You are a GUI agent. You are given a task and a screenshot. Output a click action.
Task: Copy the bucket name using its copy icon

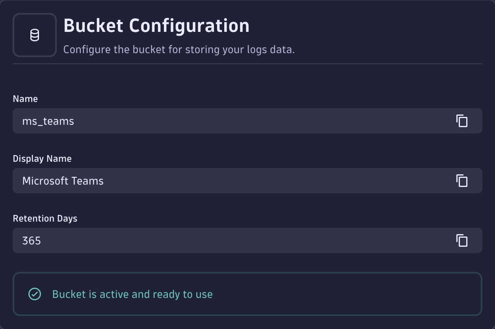462,121
